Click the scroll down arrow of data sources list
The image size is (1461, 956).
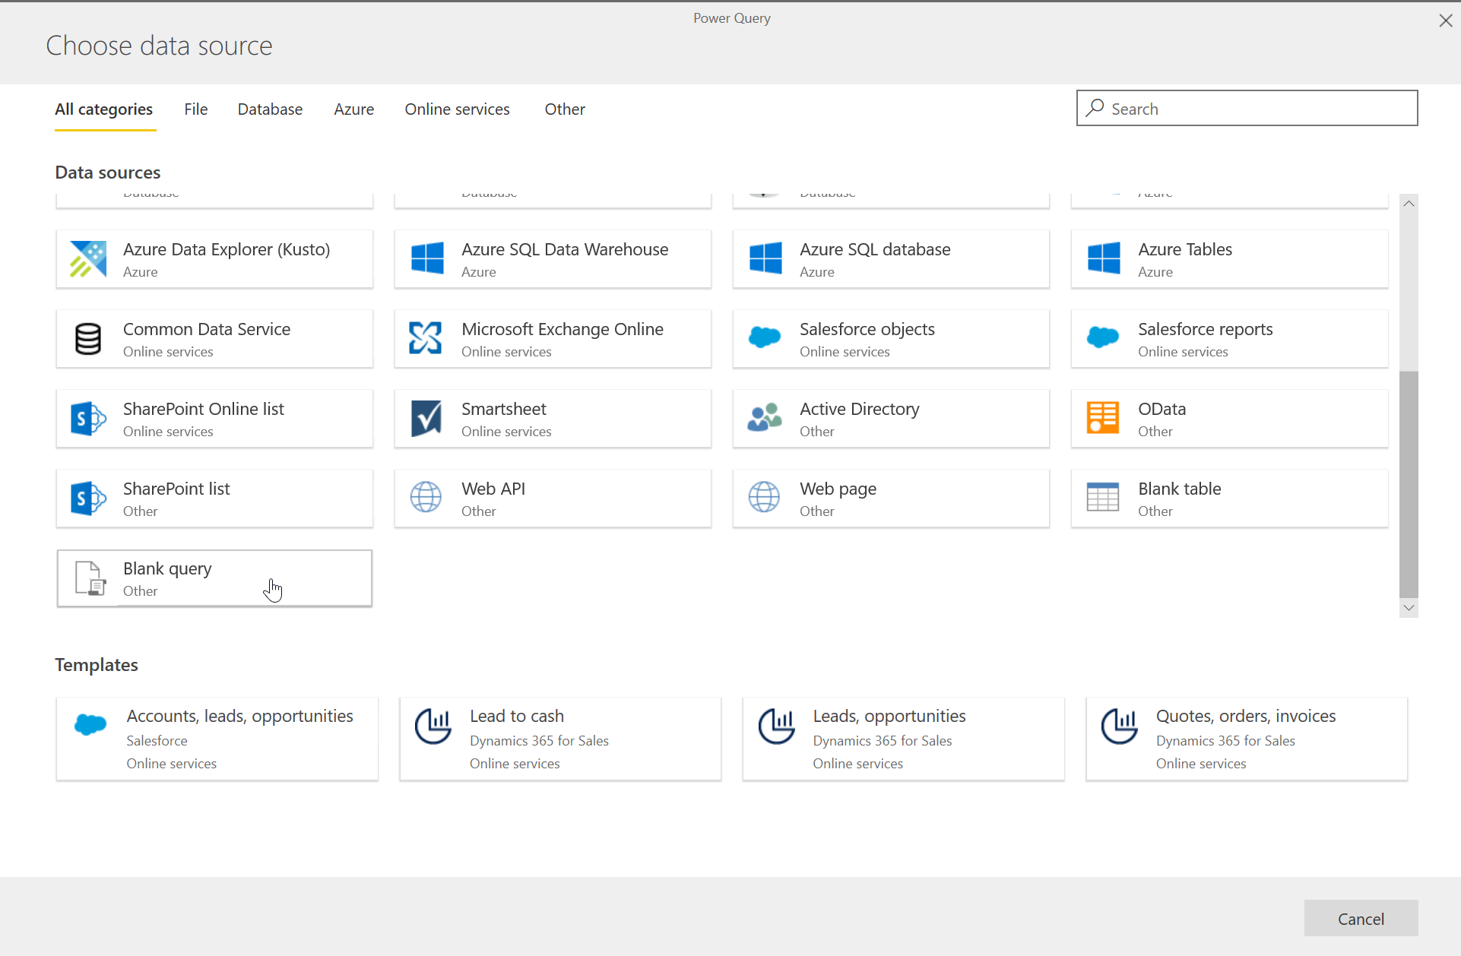pyautogui.click(x=1409, y=608)
